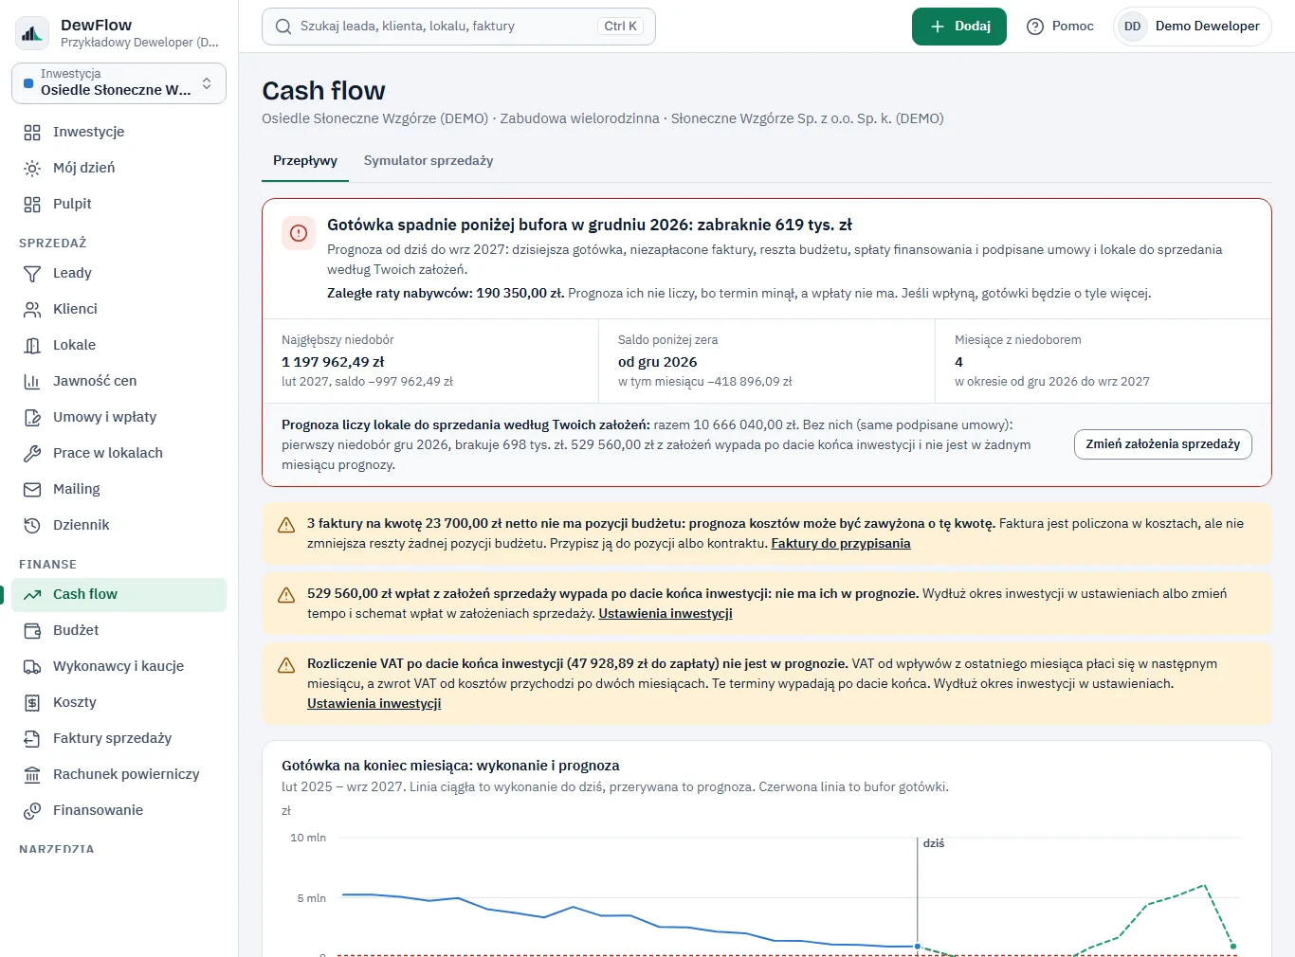
Task: Expand the Inwestycja project selector
Action: click(x=119, y=83)
